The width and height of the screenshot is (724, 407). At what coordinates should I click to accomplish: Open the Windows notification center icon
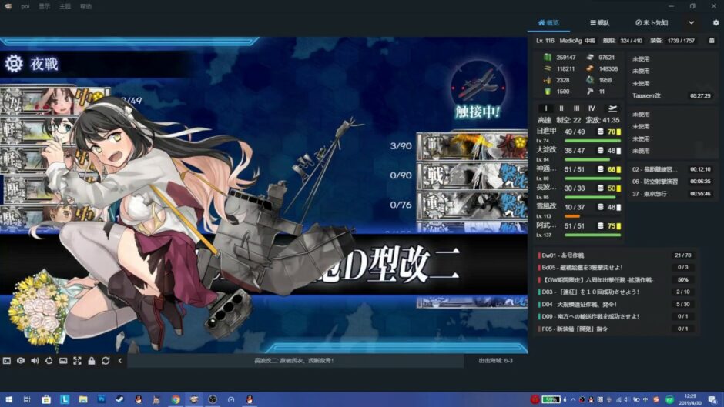pos(712,399)
